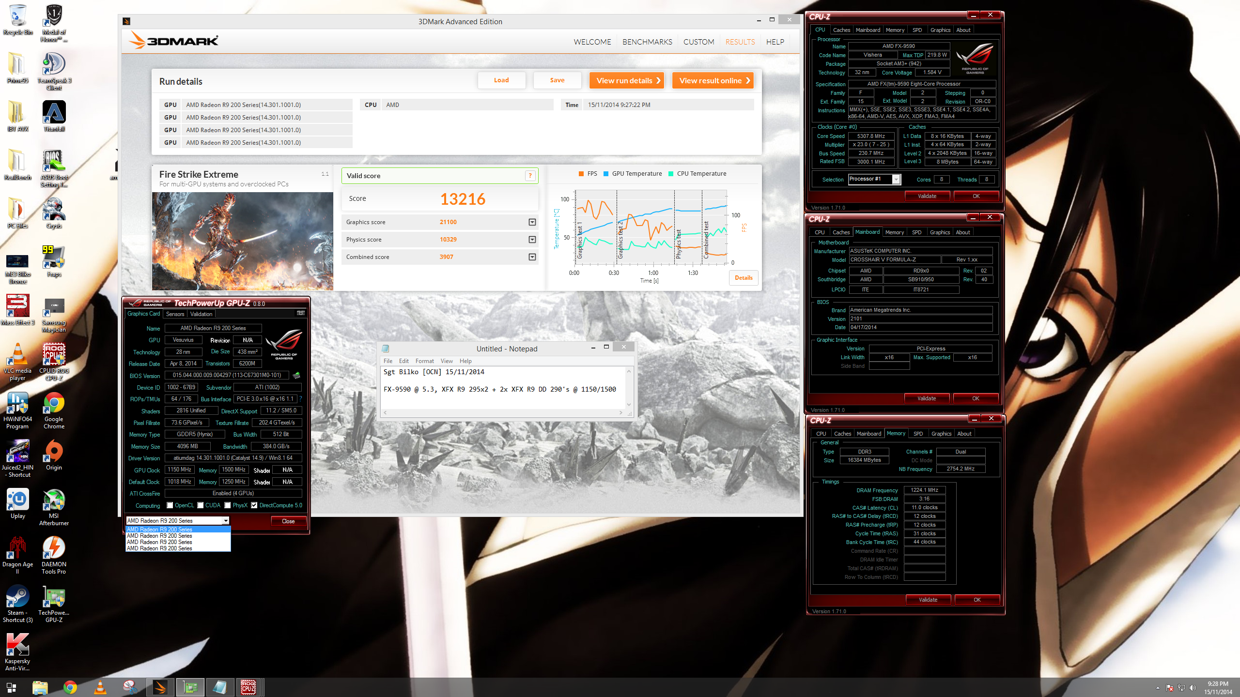The width and height of the screenshot is (1240, 697).
Task: Open the Recycle Bin desktop icon
Action: pyautogui.click(x=18, y=19)
